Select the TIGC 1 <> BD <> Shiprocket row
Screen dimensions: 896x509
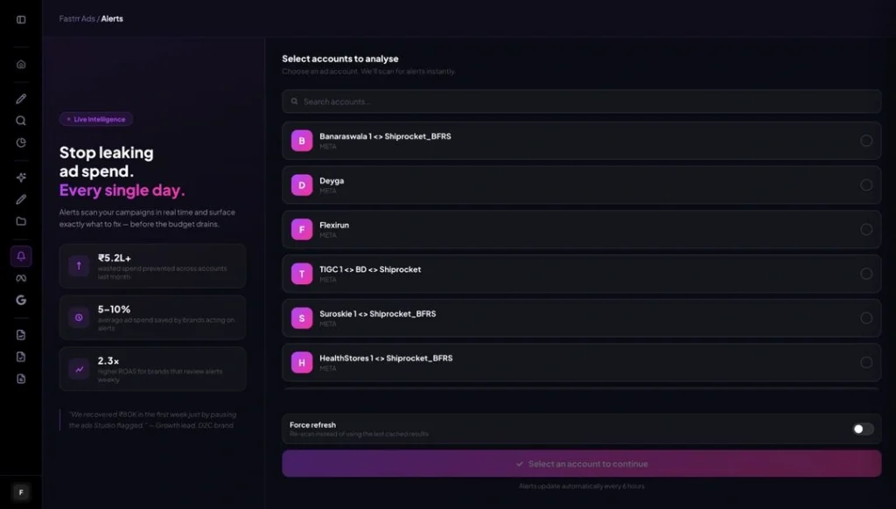(x=582, y=274)
